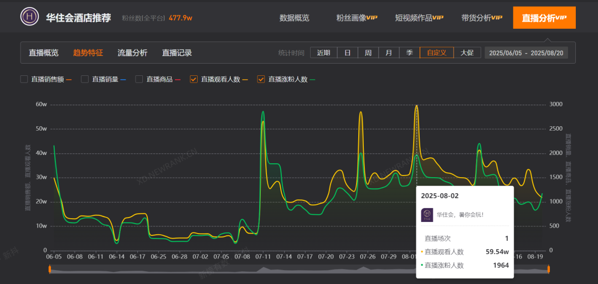Screen dimensions: 598x284
Task: Open the 粉丝画像 VIP tab
Action: (x=357, y=18)
